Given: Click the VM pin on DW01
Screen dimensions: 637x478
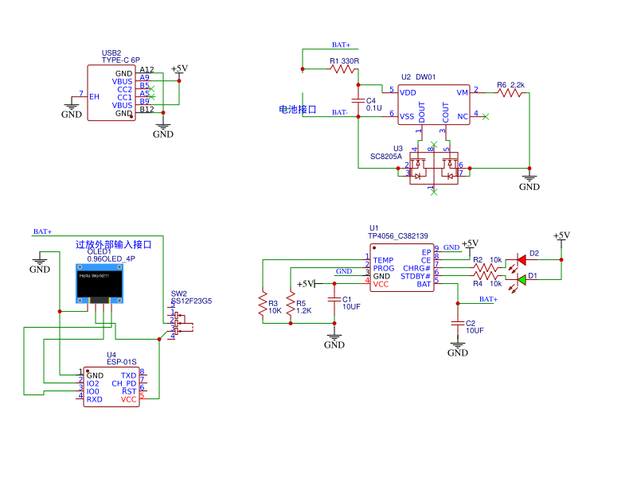Looking at the screenshot, I should (x=463, y=93).
